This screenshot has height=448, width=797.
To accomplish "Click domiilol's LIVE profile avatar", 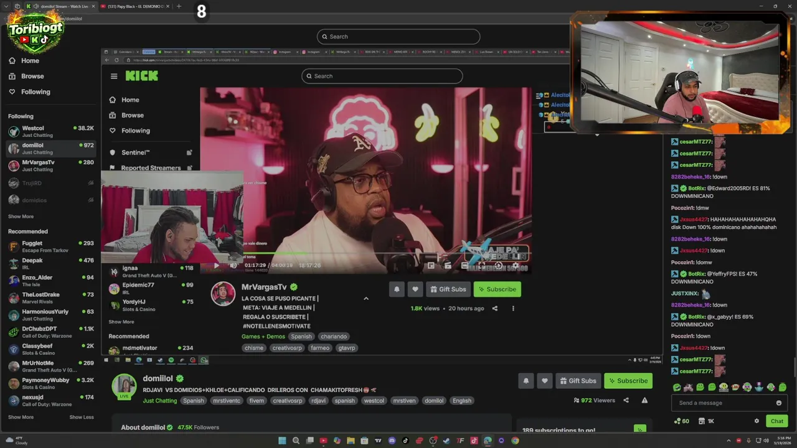I will (124, 386).
